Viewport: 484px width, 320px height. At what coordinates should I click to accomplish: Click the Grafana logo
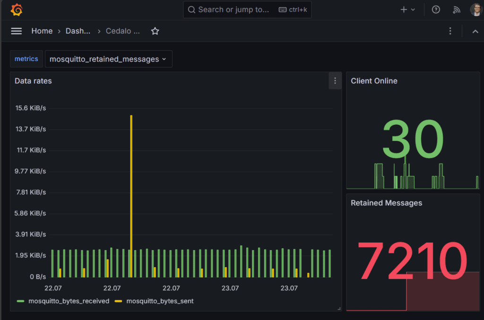pos(17,9)
